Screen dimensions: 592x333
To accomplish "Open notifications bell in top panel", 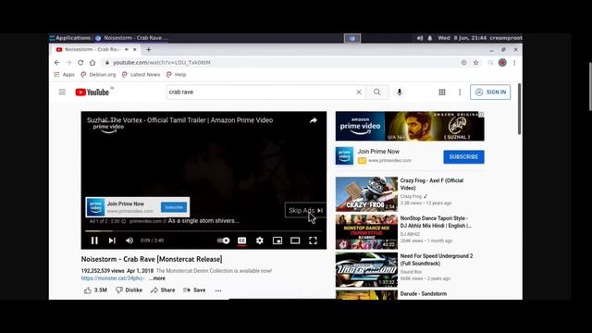I will [x=429, y=38].
